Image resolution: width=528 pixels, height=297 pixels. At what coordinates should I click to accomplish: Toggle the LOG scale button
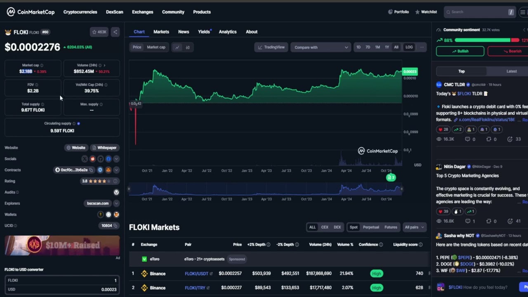click(x=409, y=47)
